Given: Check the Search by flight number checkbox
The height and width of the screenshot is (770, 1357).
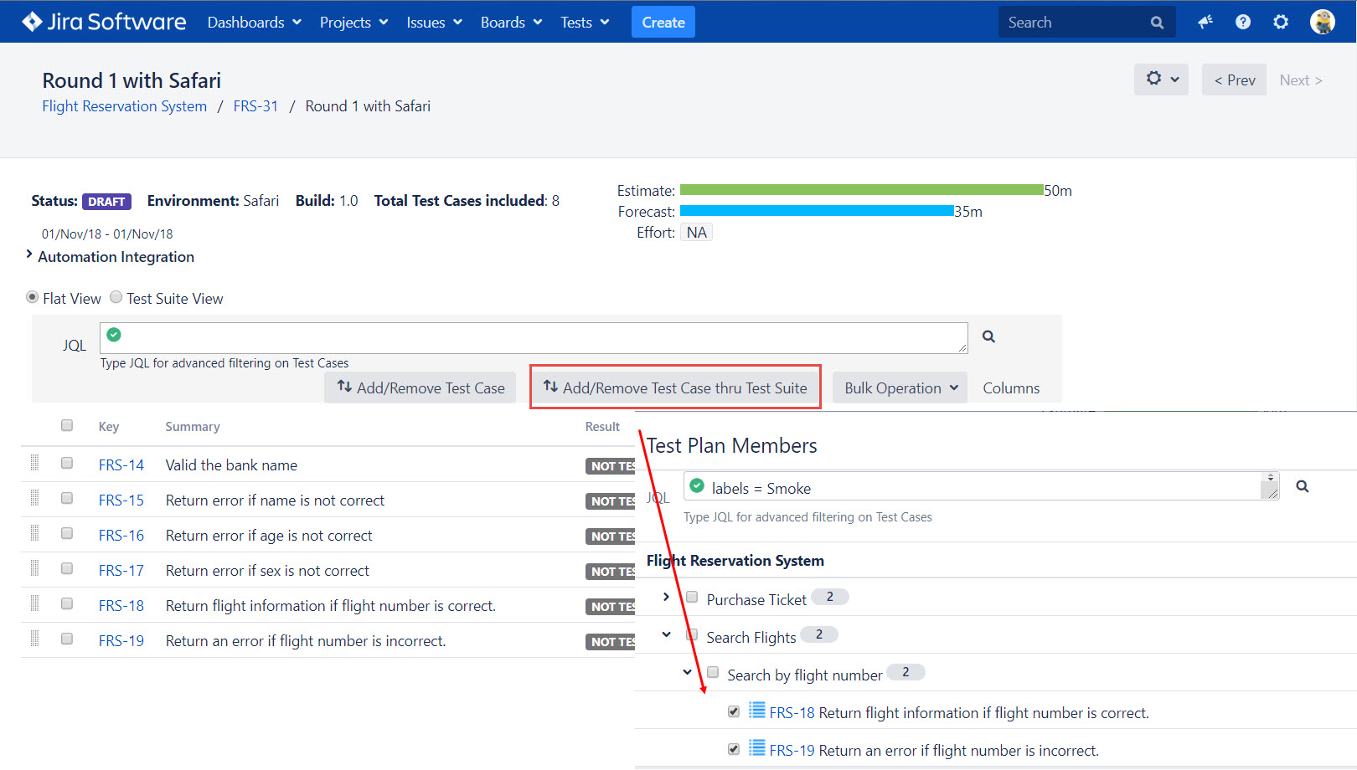Looking at the screenshot, I should 713,672.
